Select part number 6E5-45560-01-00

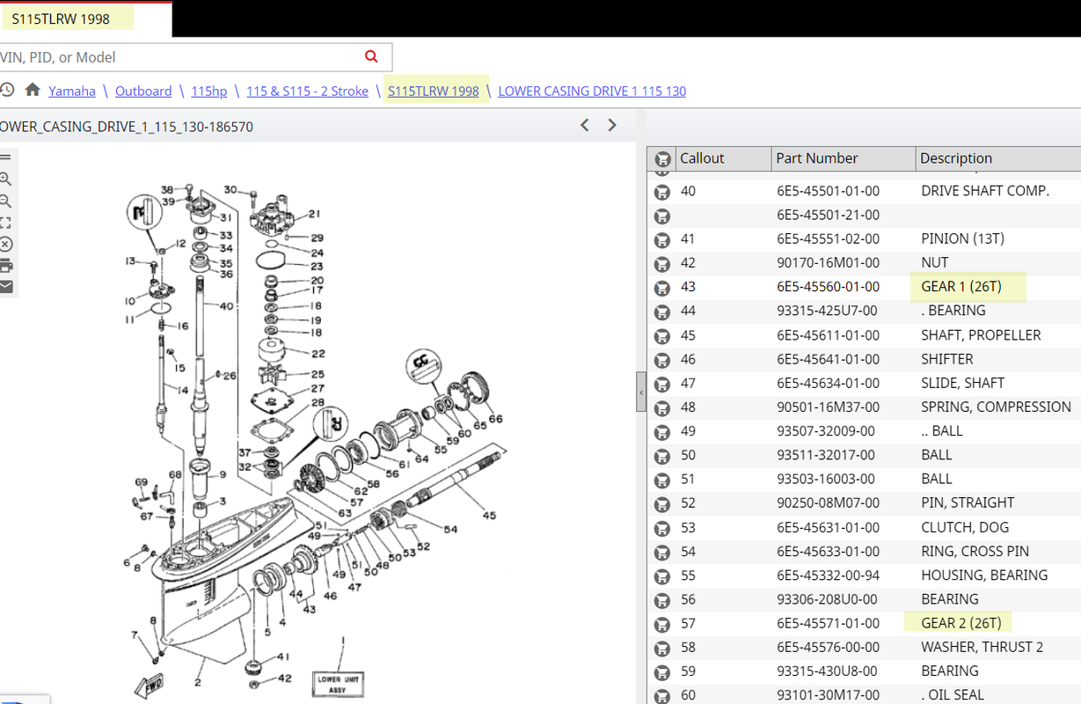click(x=828, y=287)
